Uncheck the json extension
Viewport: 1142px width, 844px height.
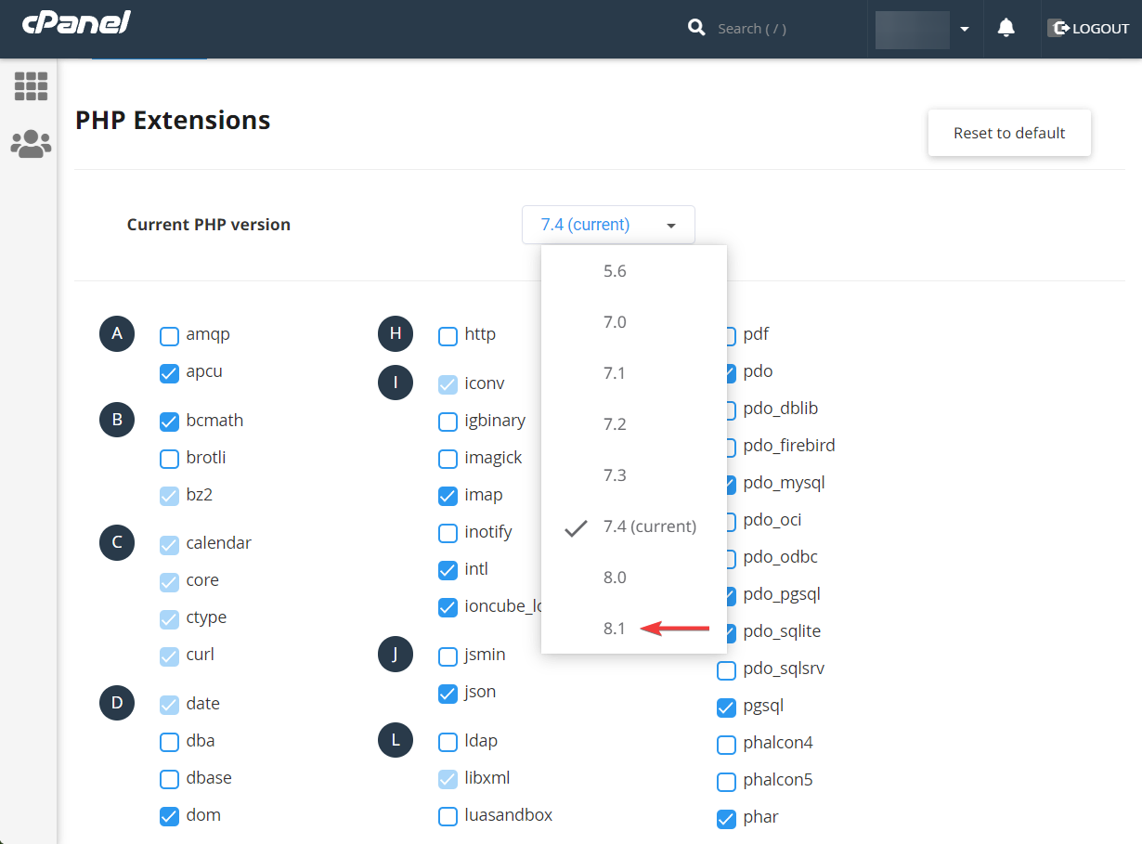click(x=448, y=694)
